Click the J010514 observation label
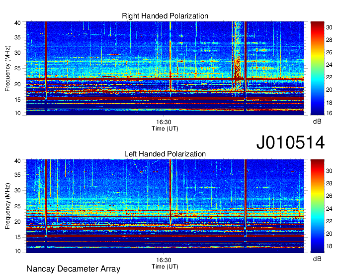The width and height of the screenshot is (338, 275). pyautogui.click(x=290, y=142)
